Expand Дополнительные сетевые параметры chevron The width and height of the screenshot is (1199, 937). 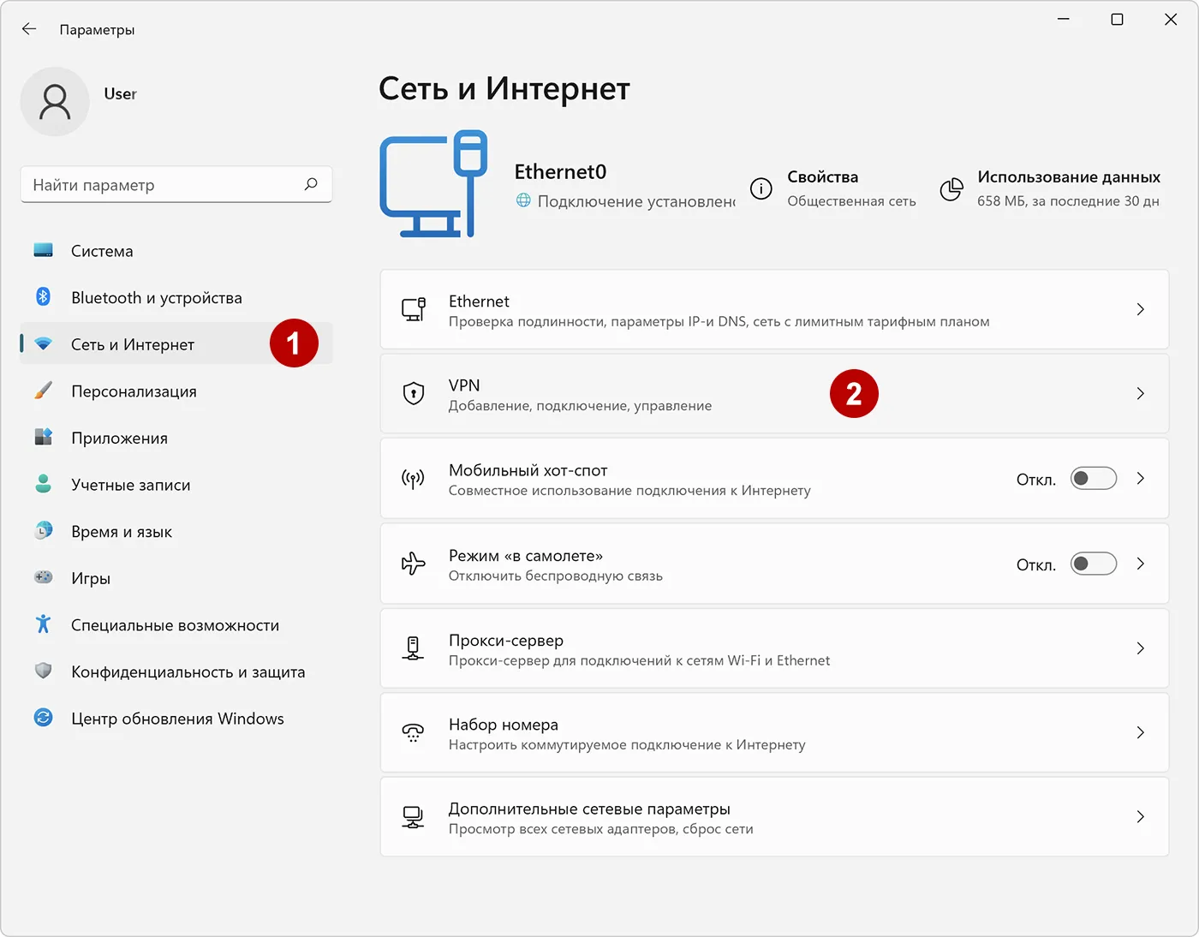pos(1140,817)
